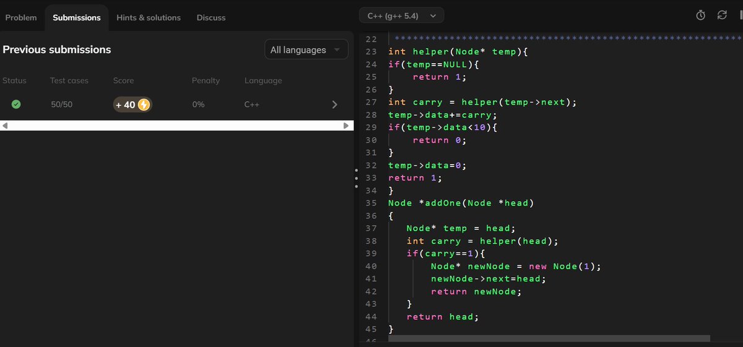Click the C++ language cell in submission row
The width and height of the screenshot is (743, 347).
[251, 105]
